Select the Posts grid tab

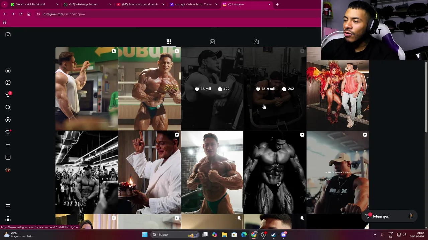point(169,42)
